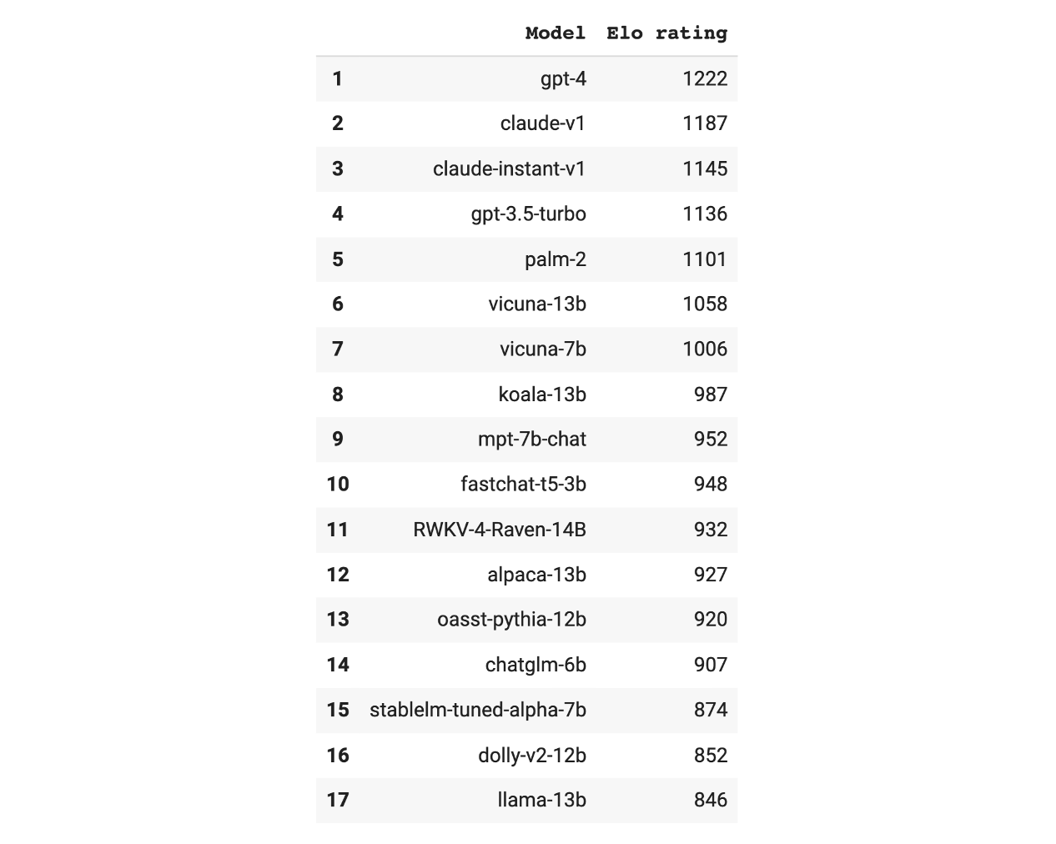The height and width of the screenshot is (844, 1056).
Task: Select oasst-pythia-12b model name
Action: [511, 620]
